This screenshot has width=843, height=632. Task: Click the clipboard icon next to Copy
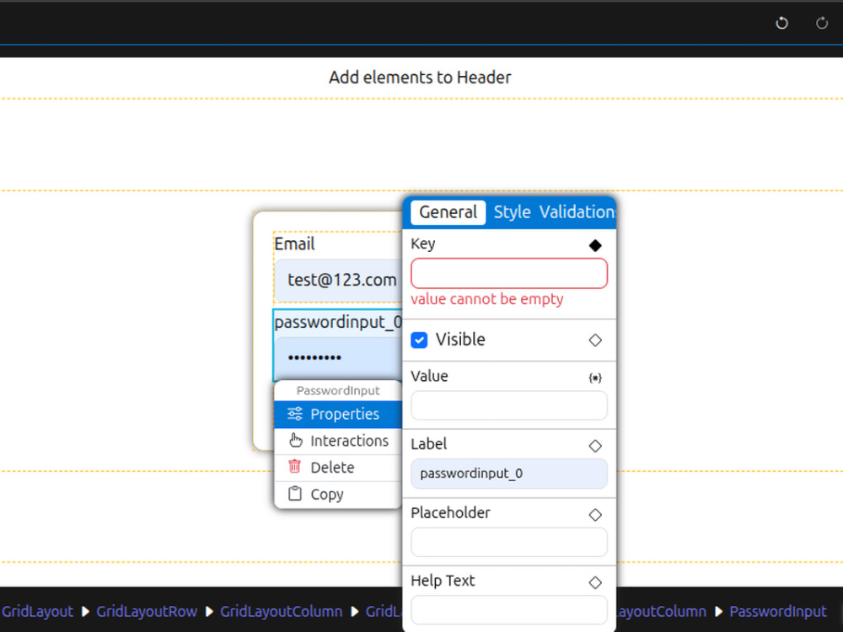pos(294,493)
